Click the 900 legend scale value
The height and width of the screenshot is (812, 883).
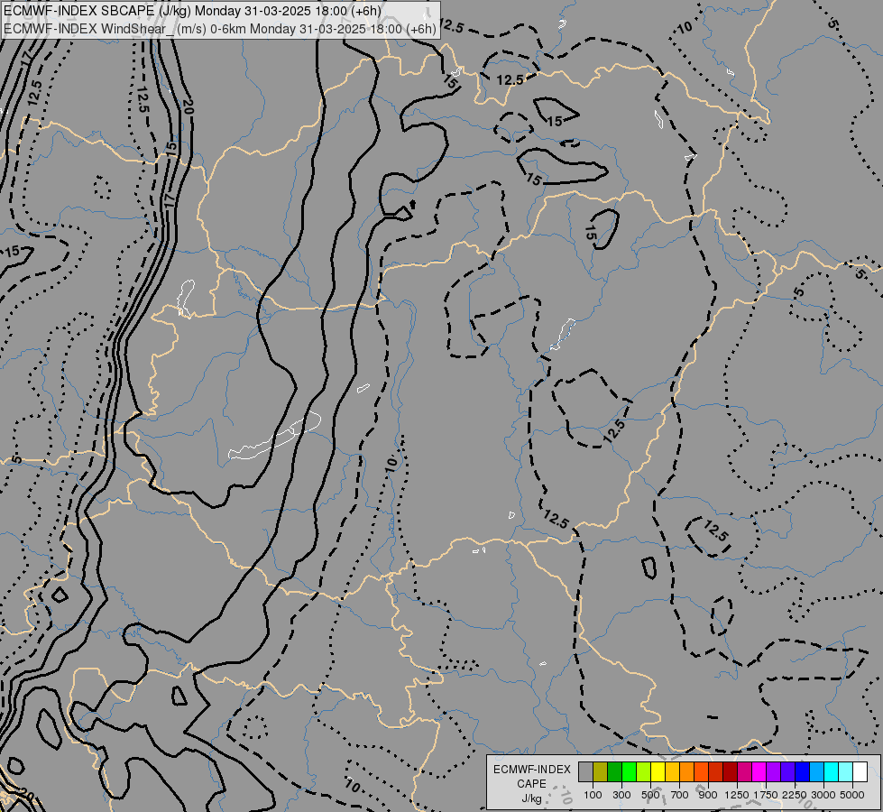pyautogui.click(x=708, y=795)
